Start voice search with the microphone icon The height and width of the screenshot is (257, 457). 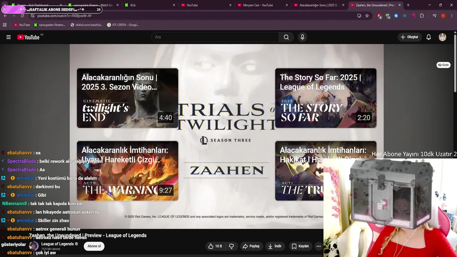pyautogui.click(x=302, y=37)
